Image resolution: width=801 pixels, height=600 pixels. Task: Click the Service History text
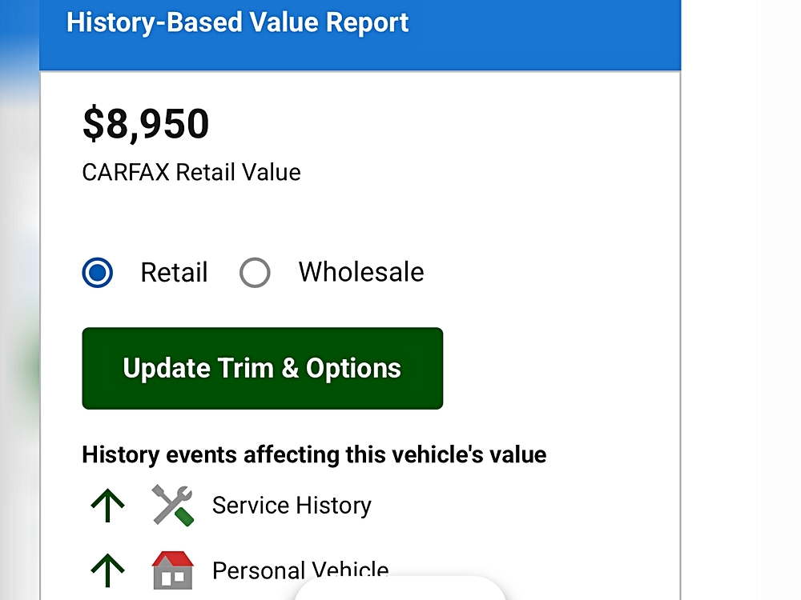(292, 506)
